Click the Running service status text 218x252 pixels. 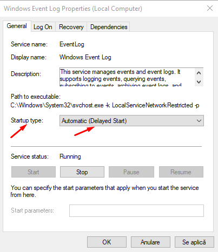pyautogui.click(x=70, y=156)
